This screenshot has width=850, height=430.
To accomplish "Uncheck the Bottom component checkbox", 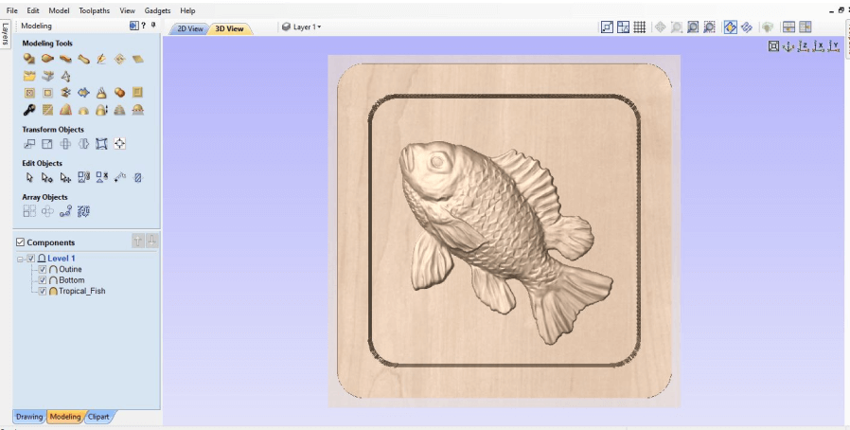I will pos(43,280).
